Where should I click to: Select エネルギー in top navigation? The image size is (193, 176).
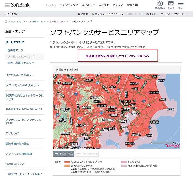tap(88, 5)
